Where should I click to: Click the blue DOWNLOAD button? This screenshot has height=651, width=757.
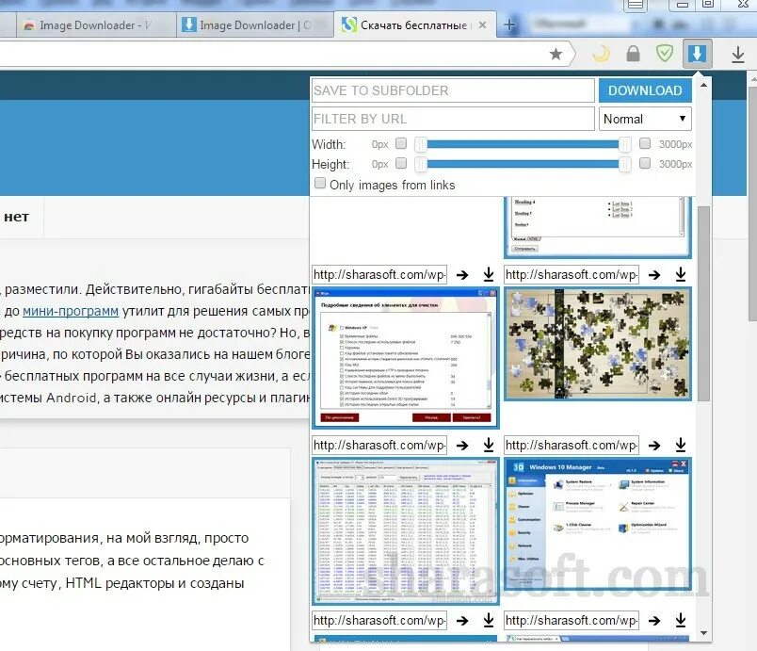coord(645,90)
